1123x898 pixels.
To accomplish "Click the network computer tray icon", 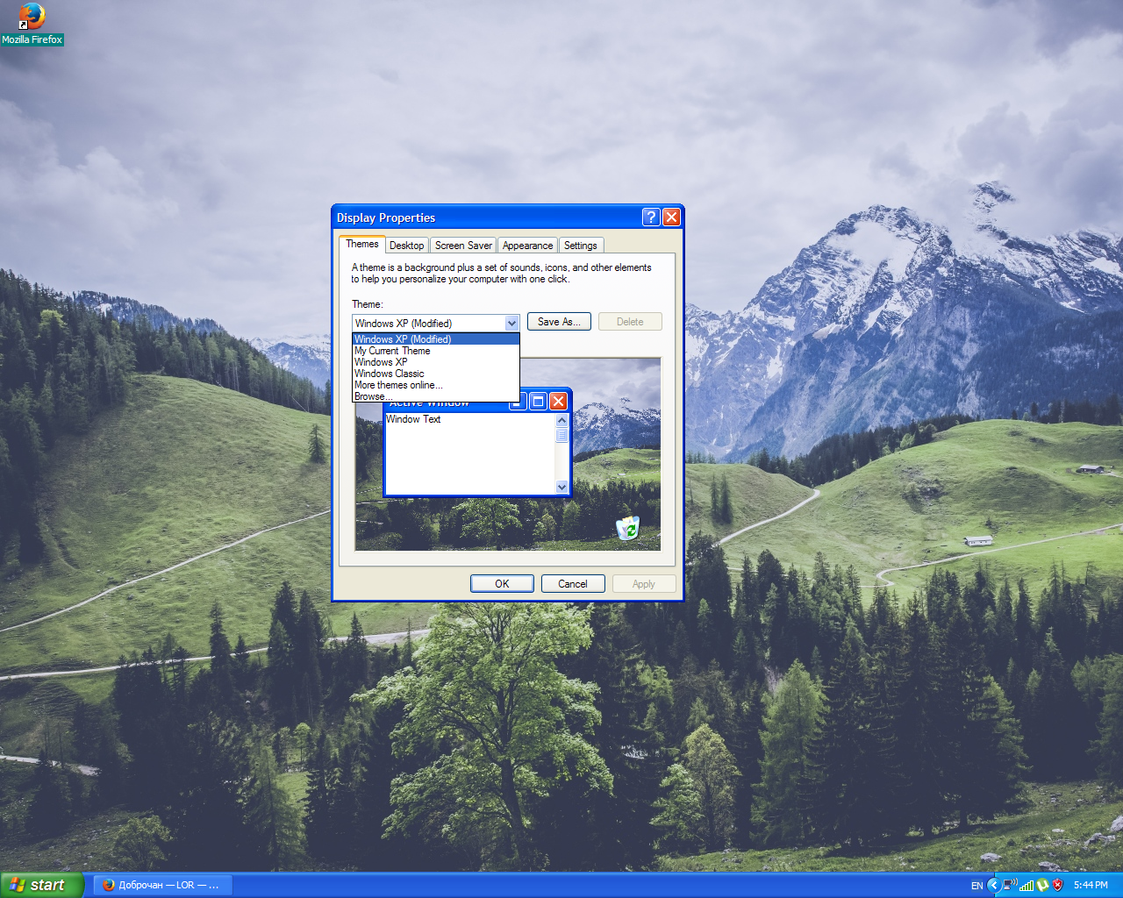I will pos(1009,885).
